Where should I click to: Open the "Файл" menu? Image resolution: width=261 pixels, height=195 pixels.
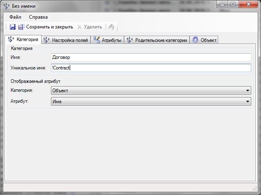[x=15, y=17]
